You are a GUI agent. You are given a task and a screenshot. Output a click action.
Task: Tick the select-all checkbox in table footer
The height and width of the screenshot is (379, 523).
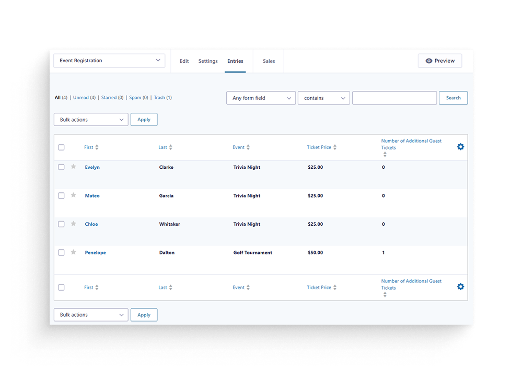(x=61, y=287)
